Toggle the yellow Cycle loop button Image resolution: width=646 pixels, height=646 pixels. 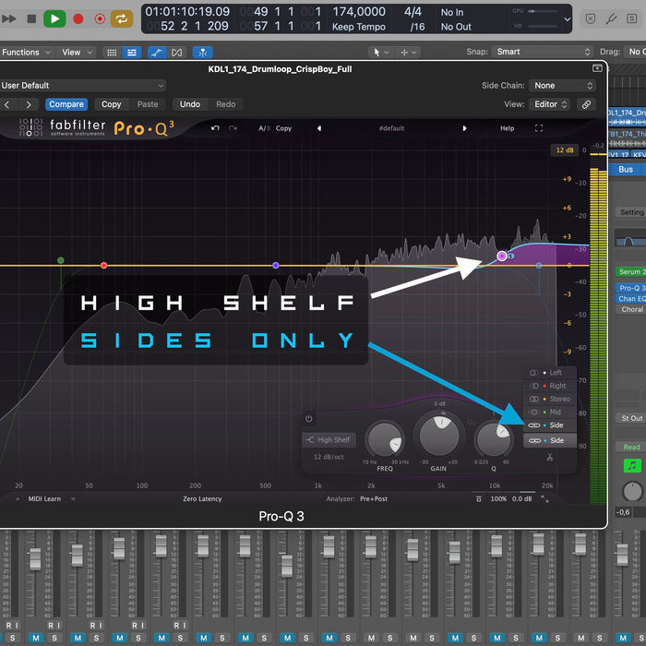click(x=122, y=18)
